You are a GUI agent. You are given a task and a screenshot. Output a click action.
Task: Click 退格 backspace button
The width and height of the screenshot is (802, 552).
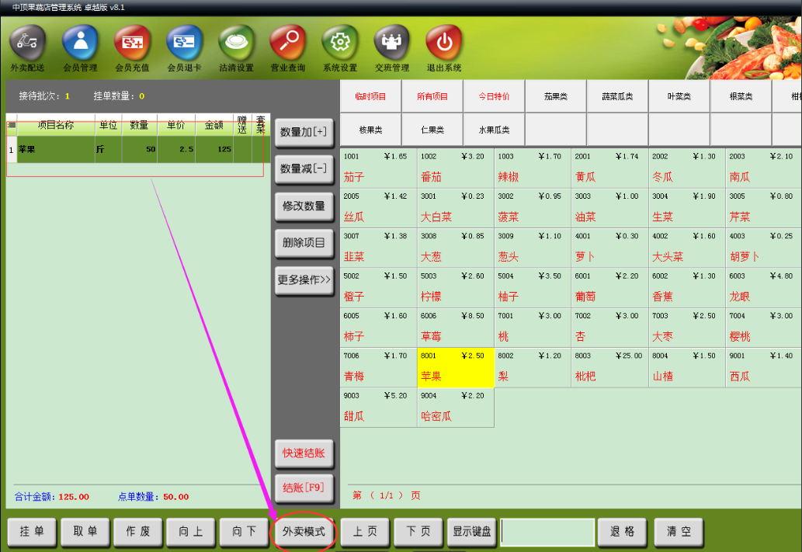tap(623, 532)
